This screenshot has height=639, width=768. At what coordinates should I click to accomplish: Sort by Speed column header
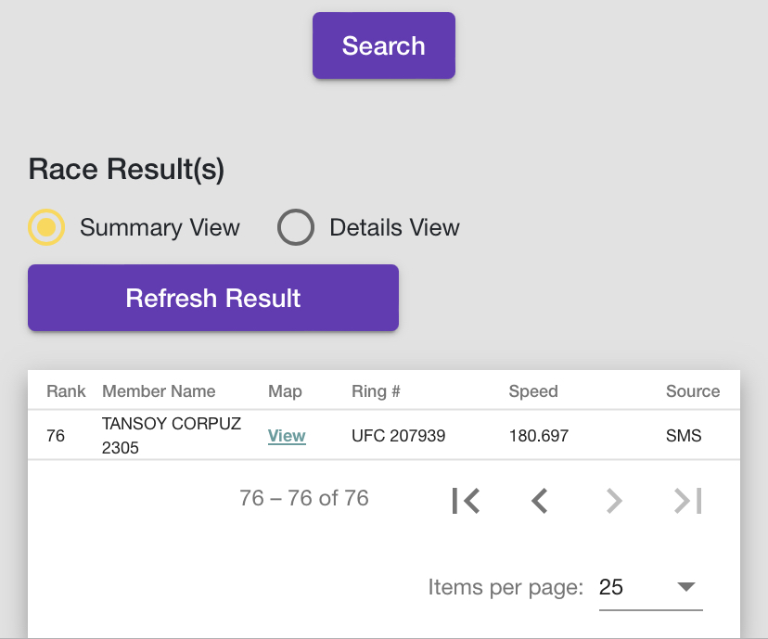(x=533, y=391)
